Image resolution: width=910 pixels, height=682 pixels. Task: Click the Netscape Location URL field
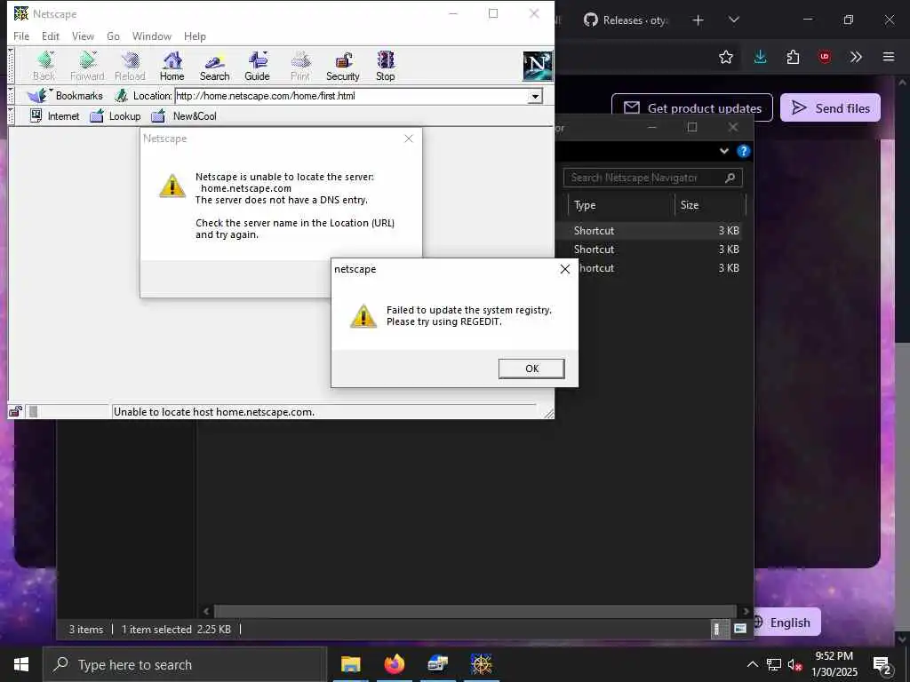click(x=351, y=96)
